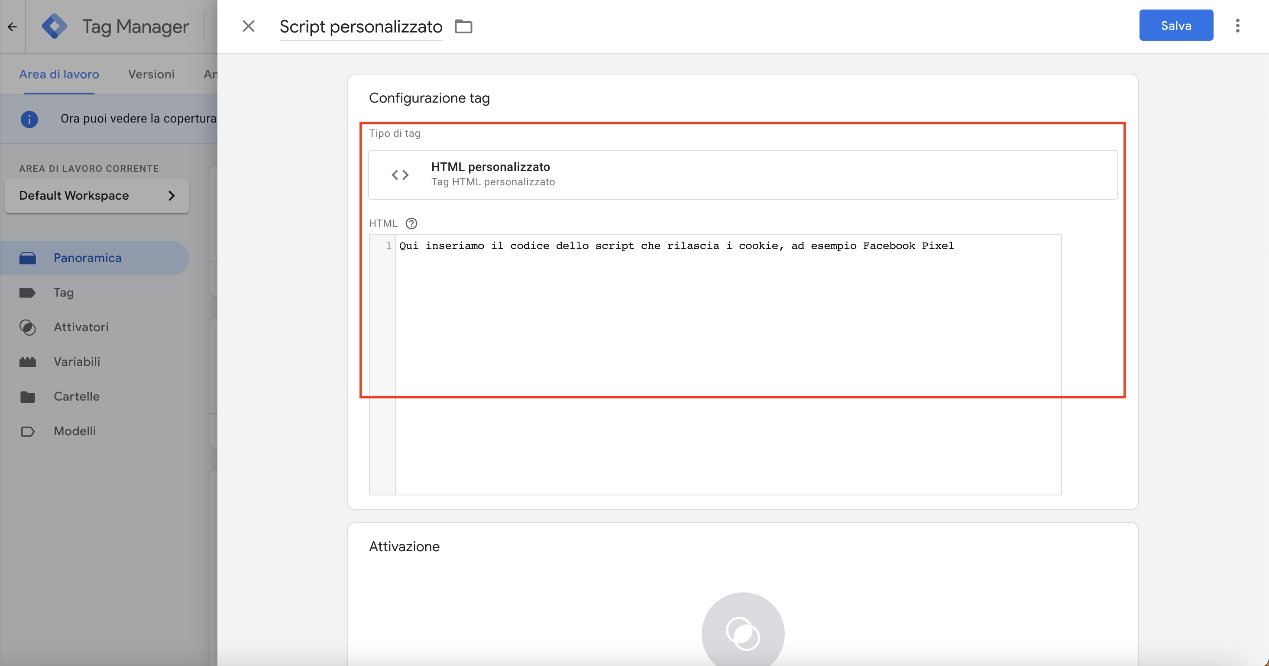Click the Attivazione section heading

pyautogui.click(x=404, y=547)
